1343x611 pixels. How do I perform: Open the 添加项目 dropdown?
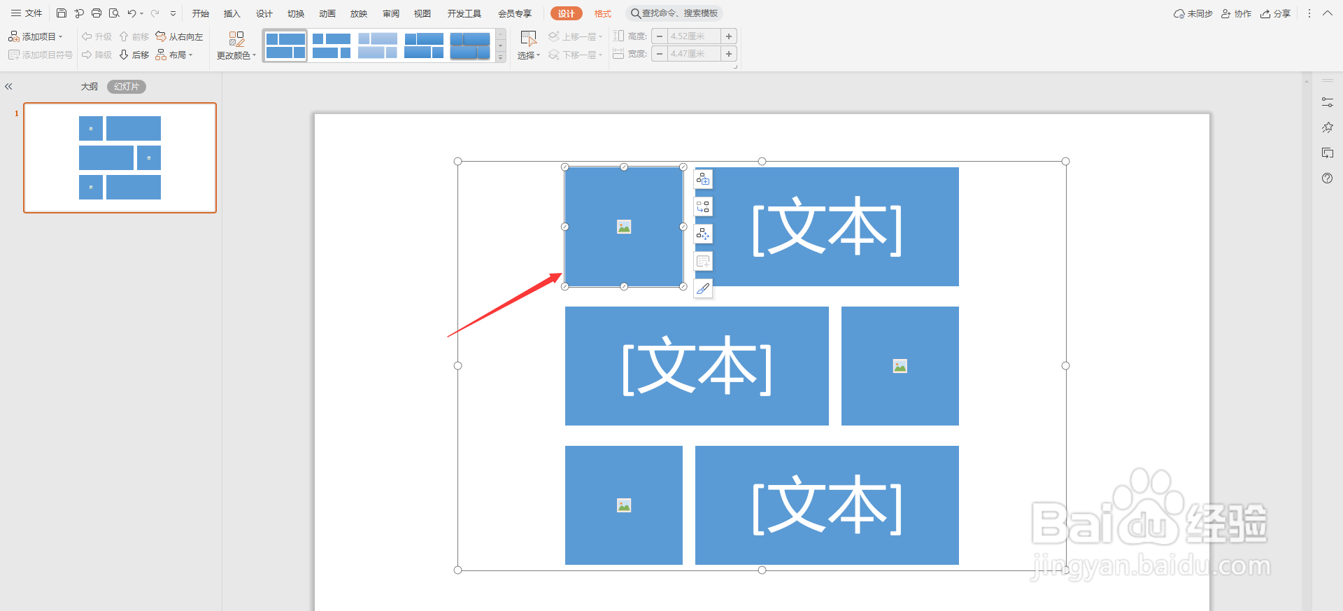pos(36,36)
